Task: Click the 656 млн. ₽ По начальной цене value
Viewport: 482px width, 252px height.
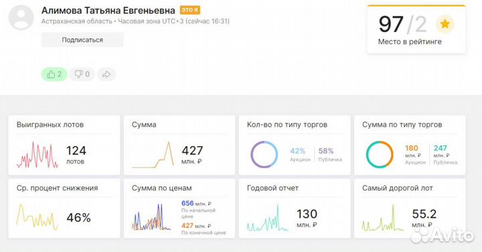Action: (198, 210)
